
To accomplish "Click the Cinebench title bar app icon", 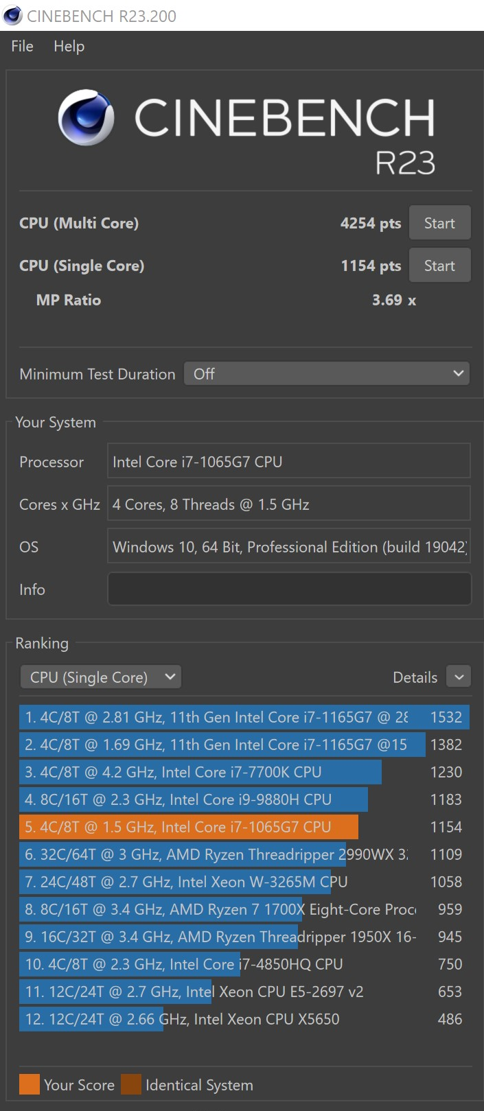I will [x=12, y=15].
